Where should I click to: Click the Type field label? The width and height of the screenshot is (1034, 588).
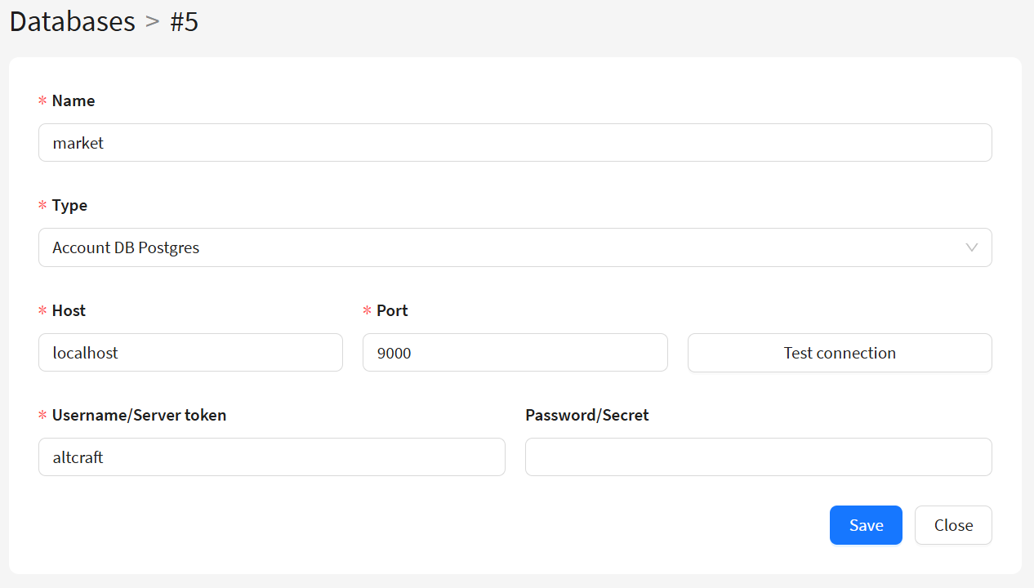tap(69, 205)
